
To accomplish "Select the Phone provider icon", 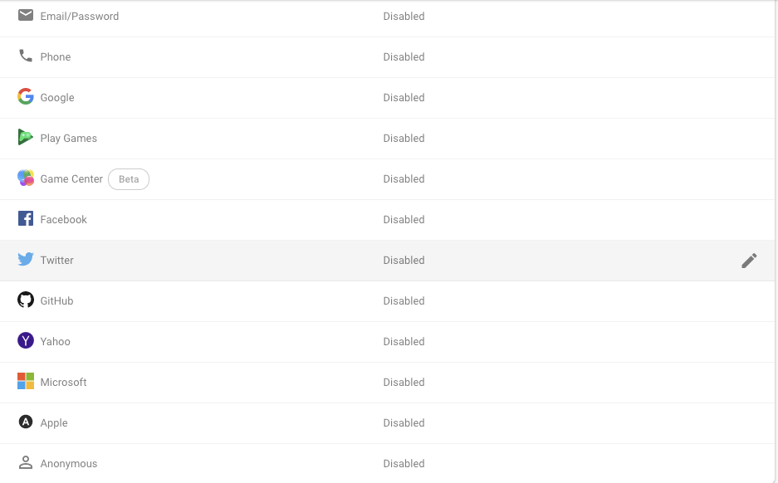I will tap(25, 56).
